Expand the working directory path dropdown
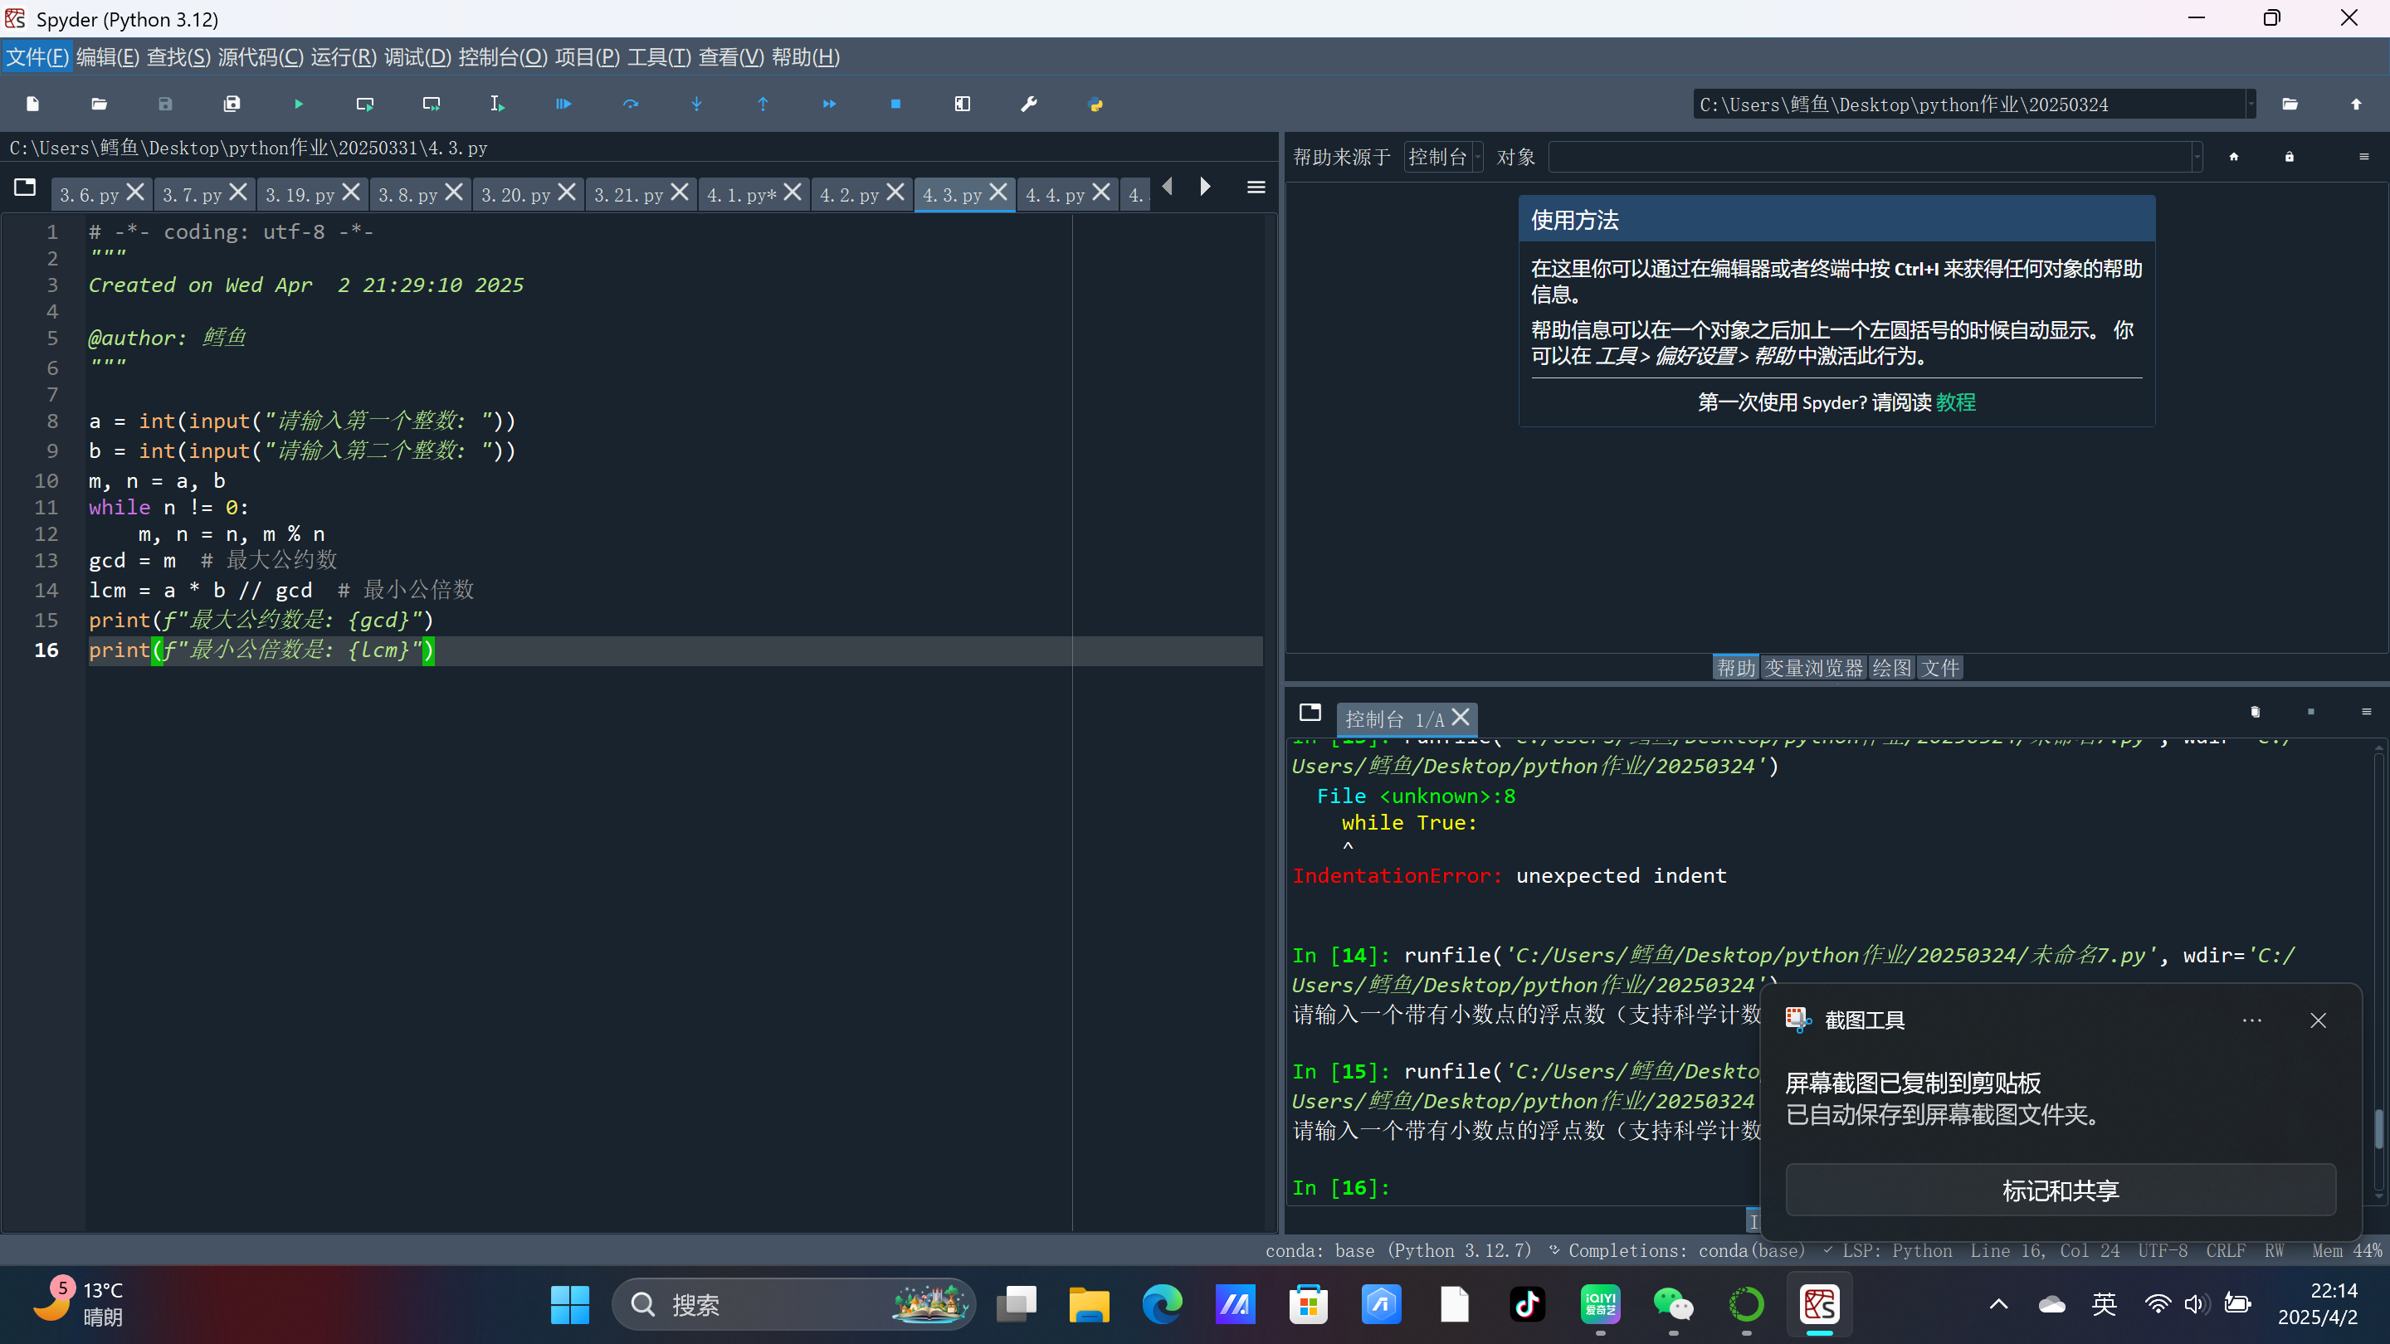This screenshot has height=1344, width=2390. tap(2250, 104)
